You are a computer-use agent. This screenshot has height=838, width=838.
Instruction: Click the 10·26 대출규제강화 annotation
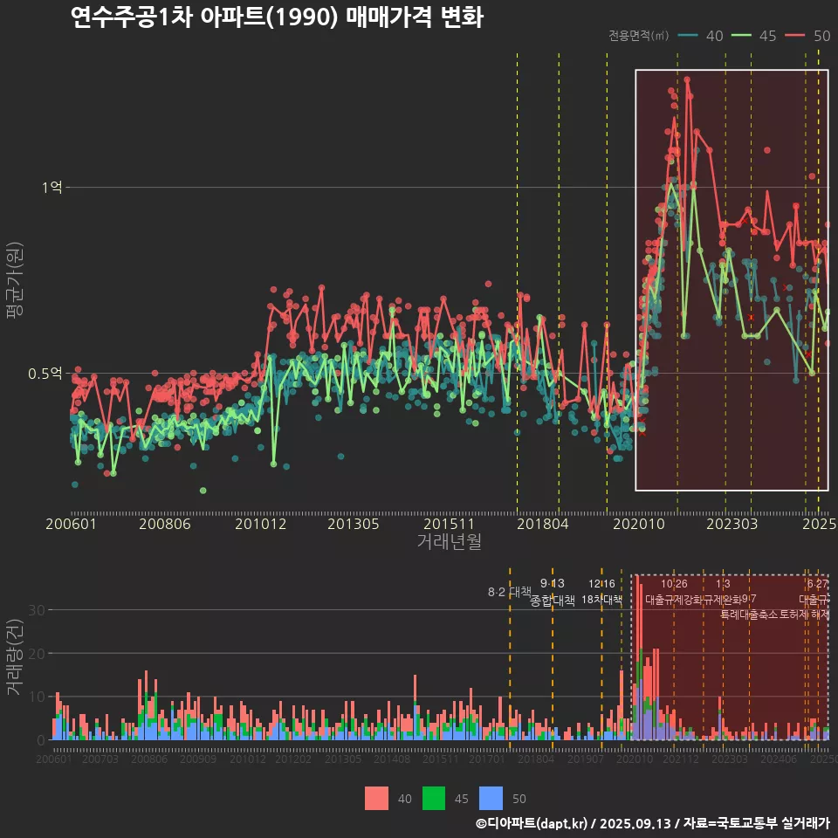click(674, 592)
